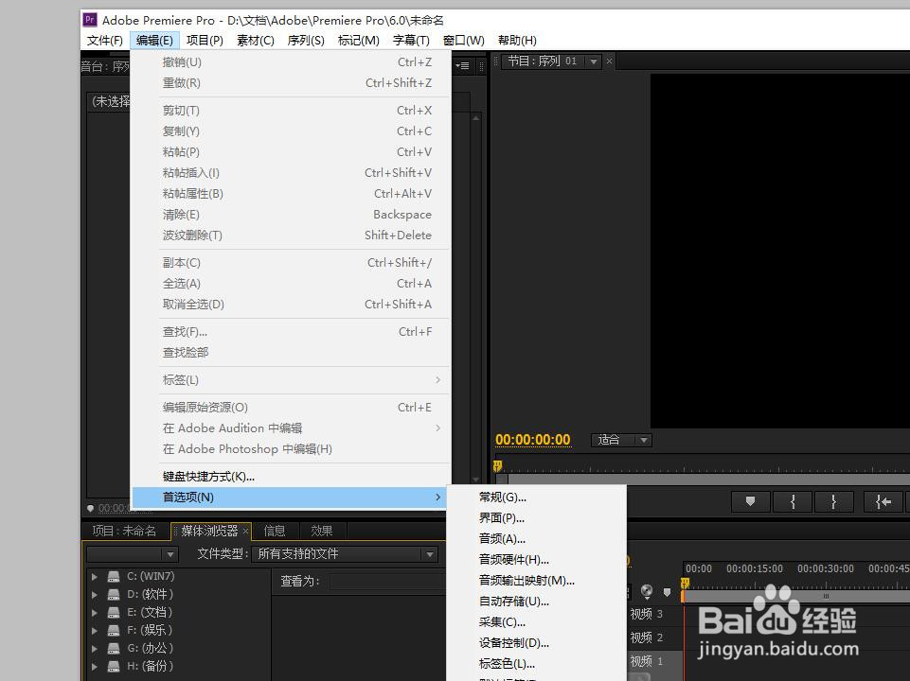The height and width of the screenshot is (681, 910).
Task: Open the 素材(C) menu
Action: [x=256, y=40]
